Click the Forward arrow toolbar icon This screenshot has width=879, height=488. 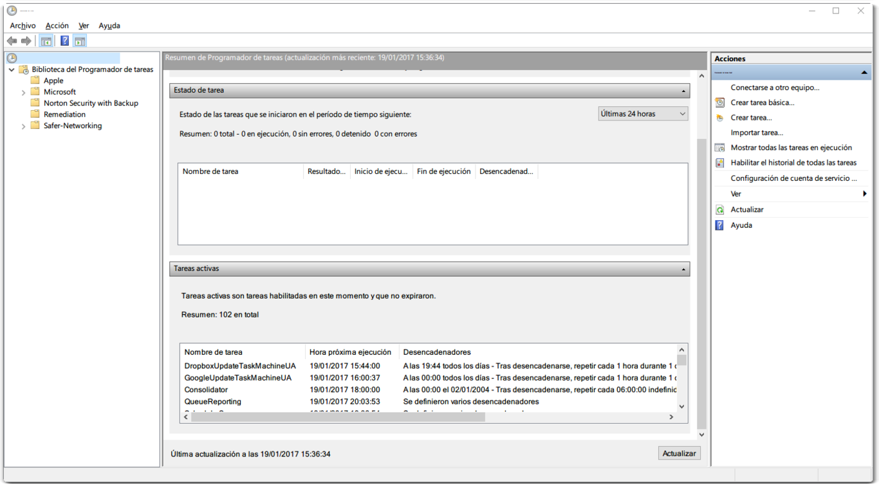point(26,41)
